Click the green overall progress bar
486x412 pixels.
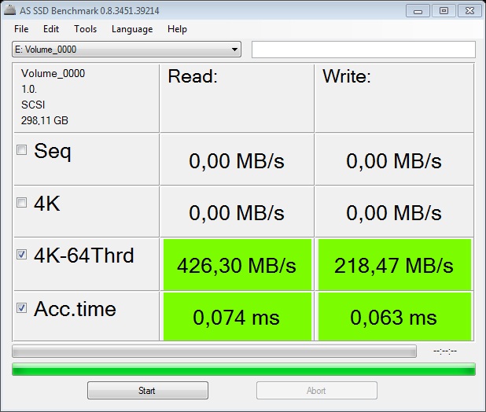[x=244, y=370]
